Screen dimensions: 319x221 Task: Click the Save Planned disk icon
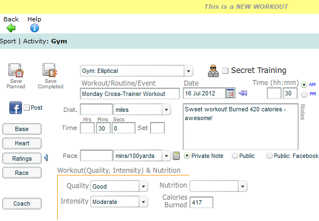16,70
